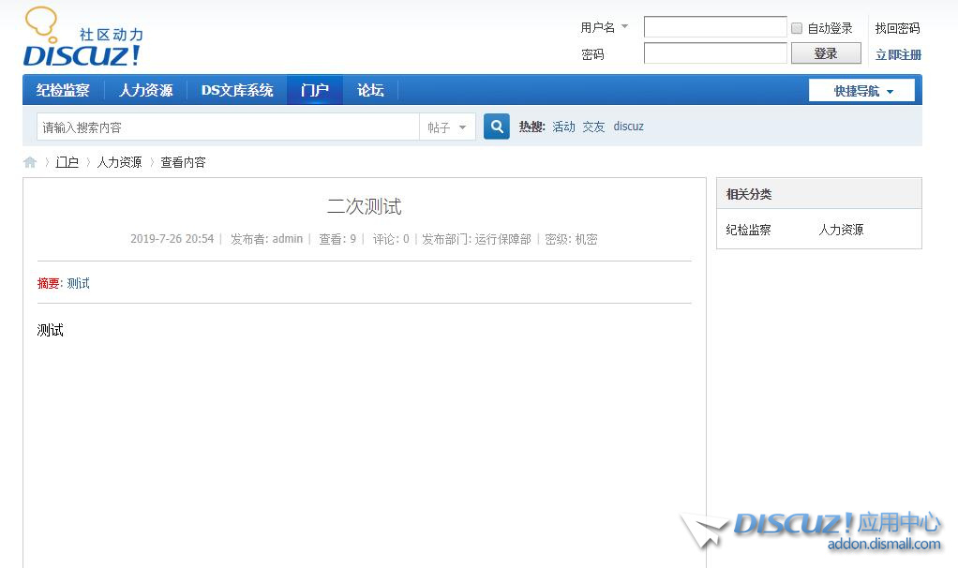Open the 帖子 search type dropdown
This screenshot has height=568, width=958.
point(447,127)
